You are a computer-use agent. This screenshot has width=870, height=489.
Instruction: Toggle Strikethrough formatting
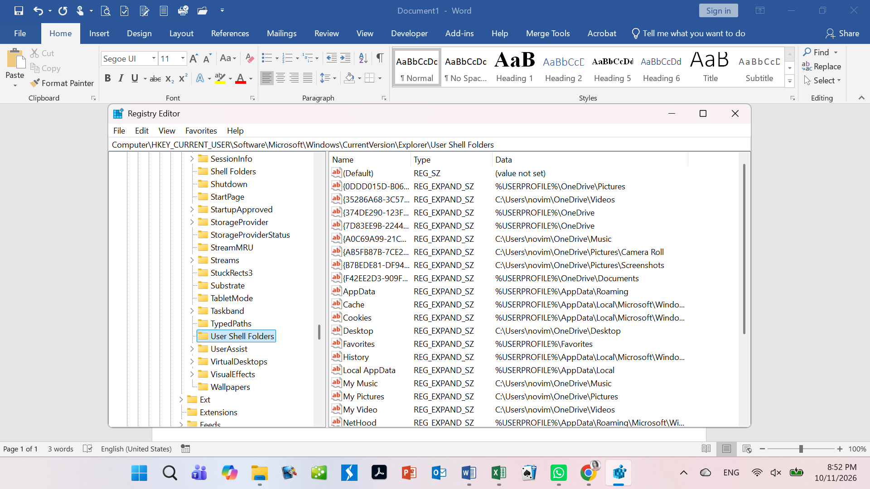(155, 78)
